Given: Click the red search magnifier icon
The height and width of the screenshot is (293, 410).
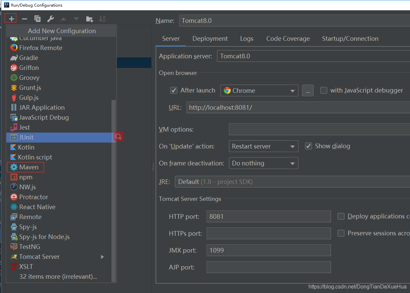Looking at the screenshot, I should tap(118, 137).
